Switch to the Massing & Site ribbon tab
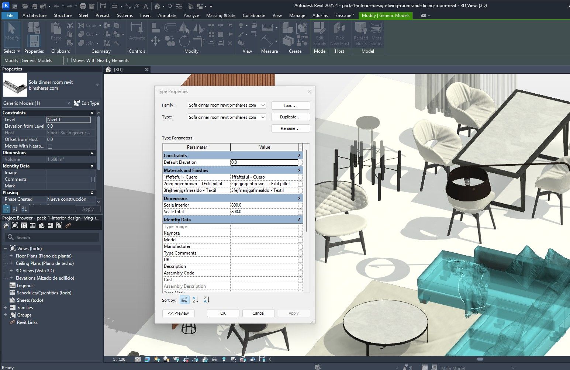 [221, 15]
